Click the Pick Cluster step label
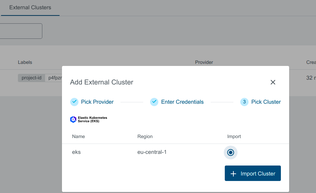Screen dimensions: 316x193 pos(266,102)
